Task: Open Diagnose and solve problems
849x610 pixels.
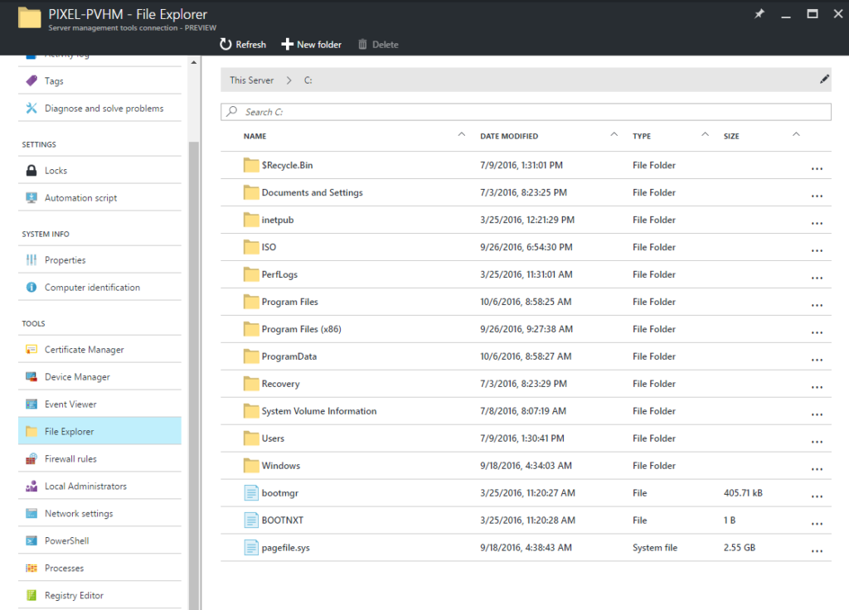Action: (x=99, y=109)
